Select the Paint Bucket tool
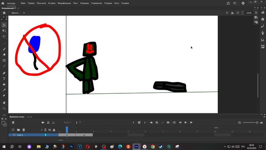This screenshot has height=150, width=266. click(x=4, y=84)
